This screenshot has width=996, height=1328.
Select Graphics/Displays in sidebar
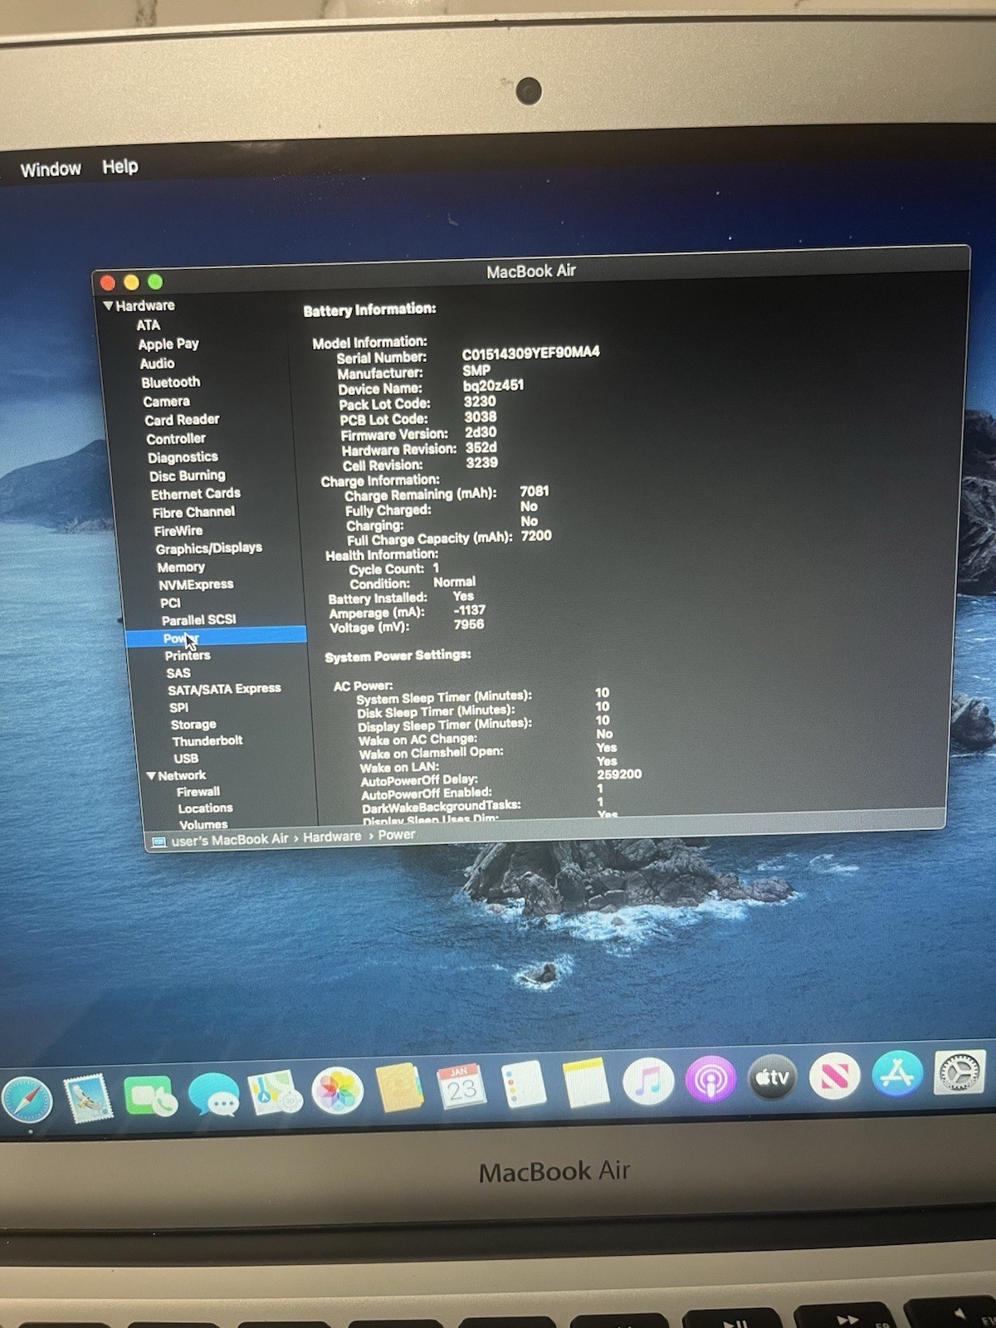coord(209,549)
